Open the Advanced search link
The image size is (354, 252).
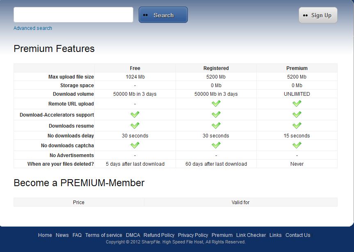point(33,28)
